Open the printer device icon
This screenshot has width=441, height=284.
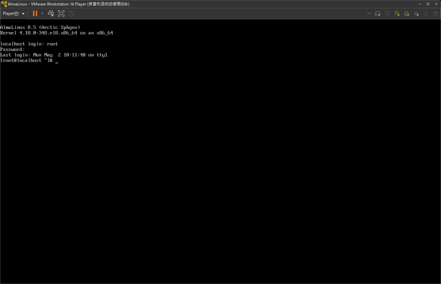[407, 13]
